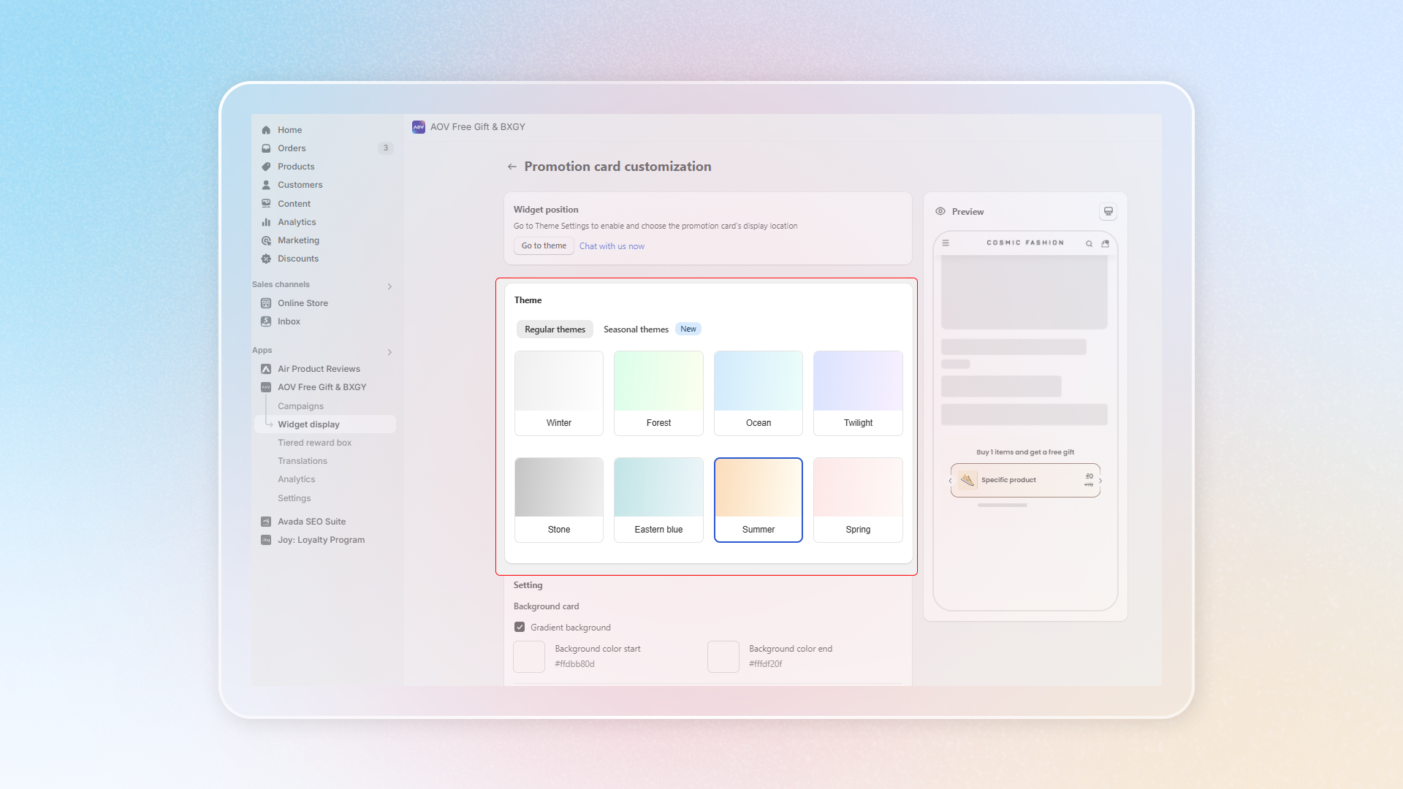The image size is (1403, 789).
Task: Click the Go to theme button
Action: pos(544,245)
